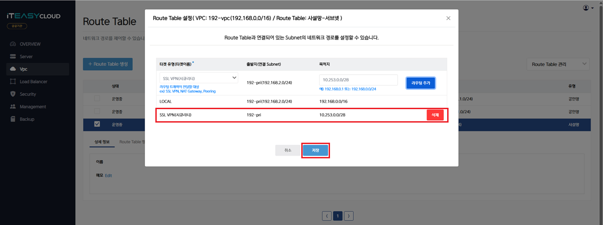Open the Route Table 관리 dropdown
The width and height of the screenshot is (603, 225).
click(x=558, y=64)
